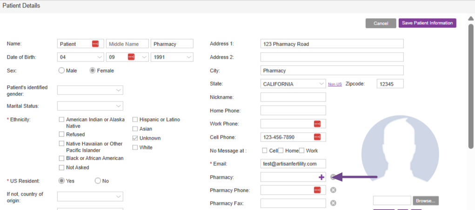Follow the Non-US link
The height and width of the screenshot is (210, 475).
pos(335,84)
